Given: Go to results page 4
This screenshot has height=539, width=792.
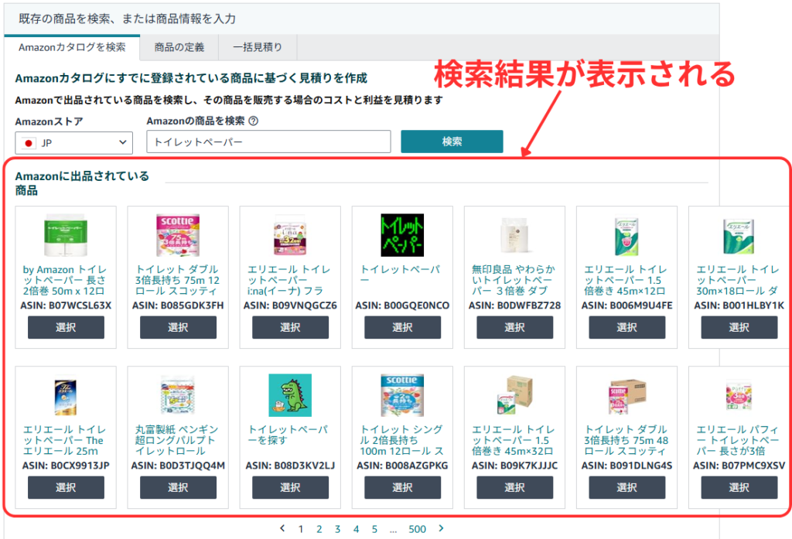Looking at the screenshot, I should coord(356,529).
